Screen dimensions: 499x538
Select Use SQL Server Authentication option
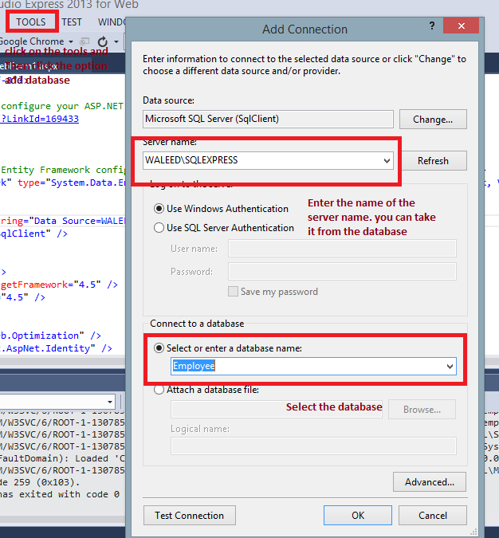[160, 228]
